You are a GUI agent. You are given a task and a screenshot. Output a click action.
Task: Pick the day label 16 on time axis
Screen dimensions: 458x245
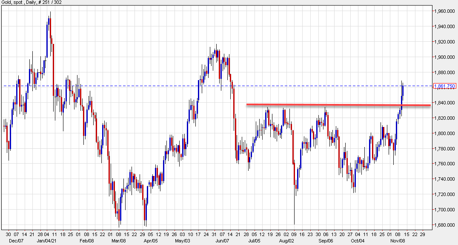(302, 234)
